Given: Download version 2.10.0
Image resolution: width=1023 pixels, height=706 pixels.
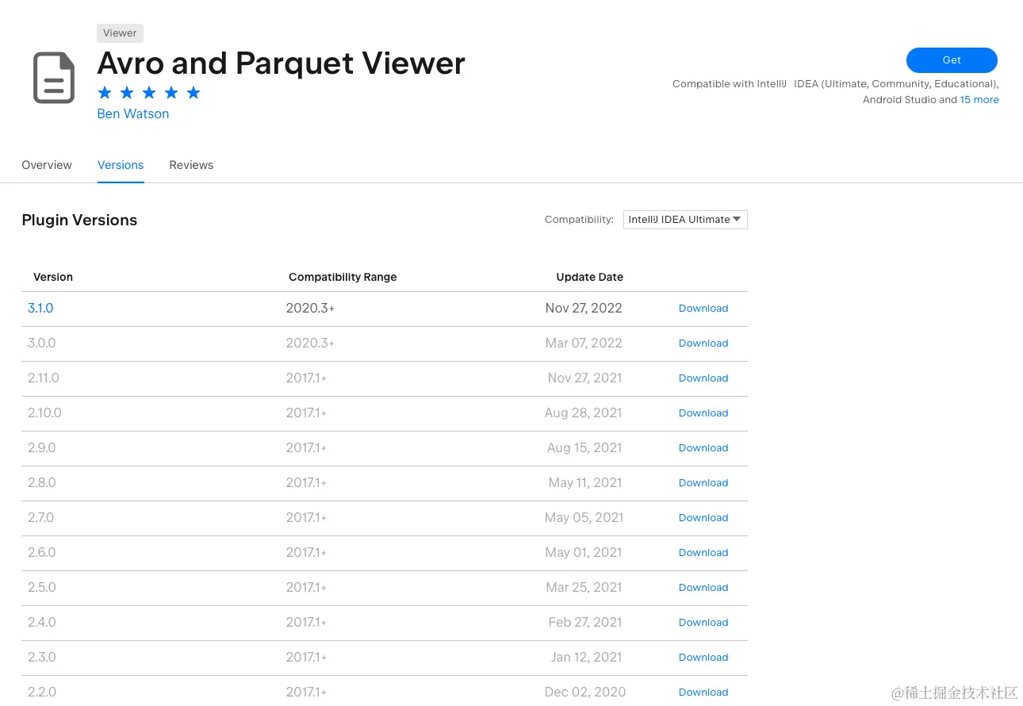Looking at the screenshot, I should coord(703,413).
